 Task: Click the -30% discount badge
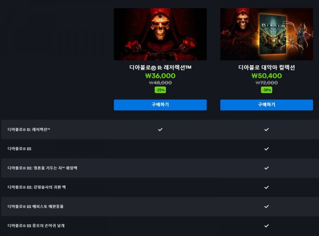[267, 90]
